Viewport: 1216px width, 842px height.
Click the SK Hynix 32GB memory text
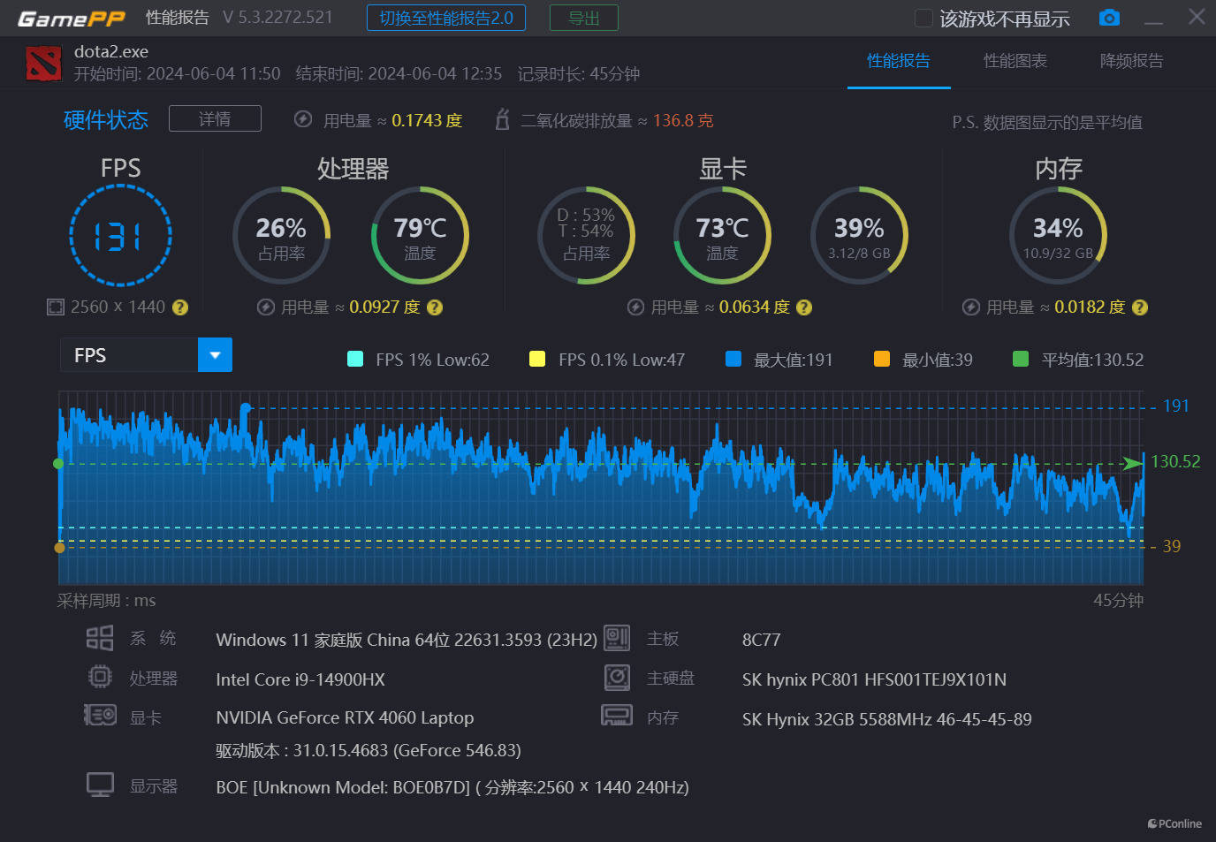(887, 719)
